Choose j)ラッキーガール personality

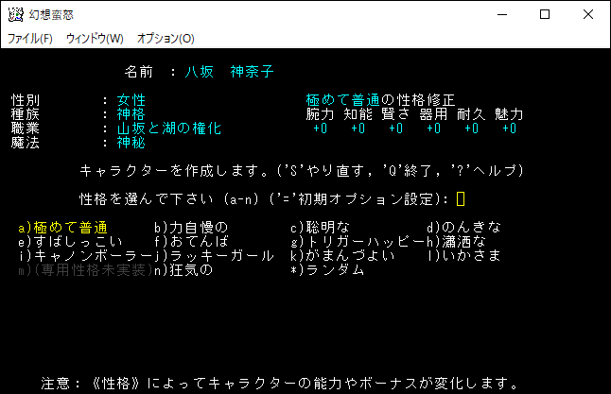(214, 256)
